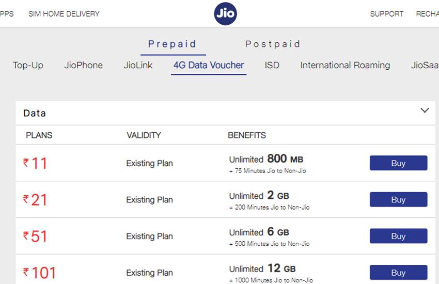Click the Jio logo icon
The image size is (439, 284).
click(225, 14)
